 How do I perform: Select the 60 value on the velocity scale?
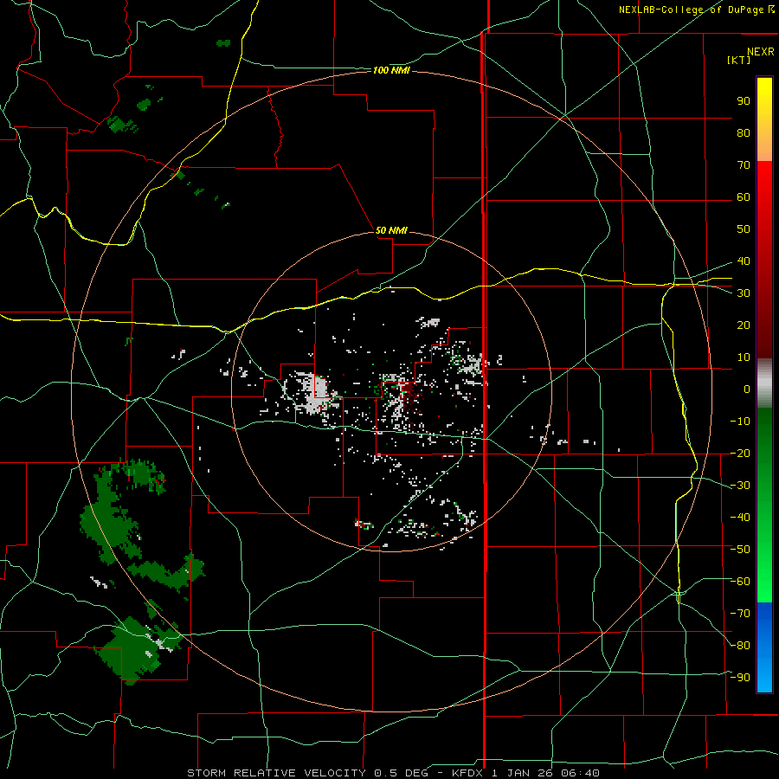744,196
